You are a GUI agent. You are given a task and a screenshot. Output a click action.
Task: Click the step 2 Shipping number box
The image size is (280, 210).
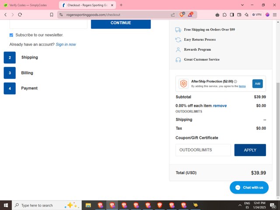click(x=10, y=57)
